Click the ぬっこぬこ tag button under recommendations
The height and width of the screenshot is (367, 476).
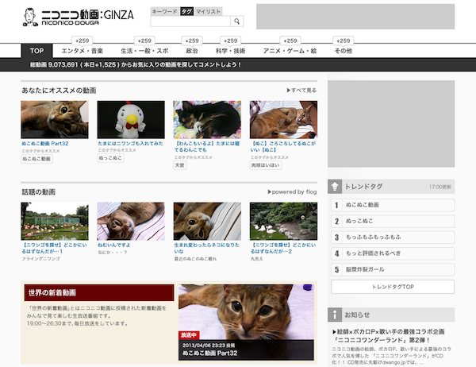pyautogui.click(x=110, y=158)
